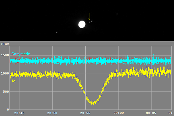Click the faint moon at upper right

click(117, 14)
